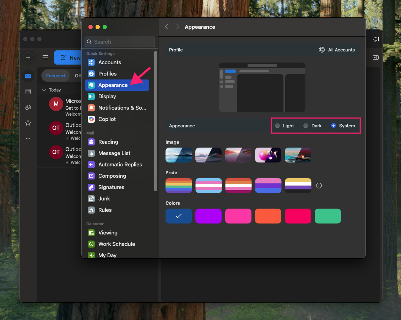Click the settings Search field

point(120,42)
